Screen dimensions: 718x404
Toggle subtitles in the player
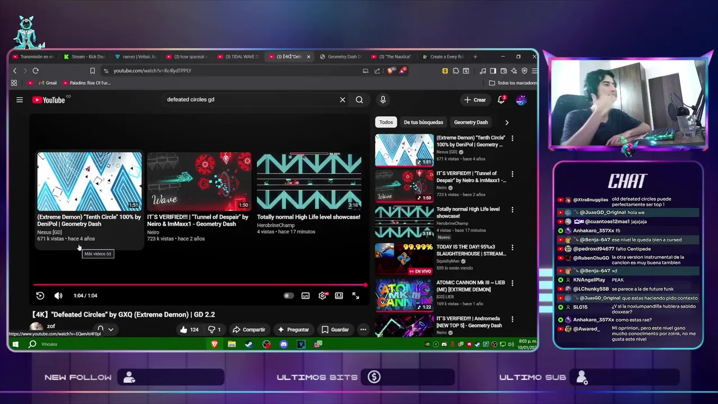(x=305, y=296)
